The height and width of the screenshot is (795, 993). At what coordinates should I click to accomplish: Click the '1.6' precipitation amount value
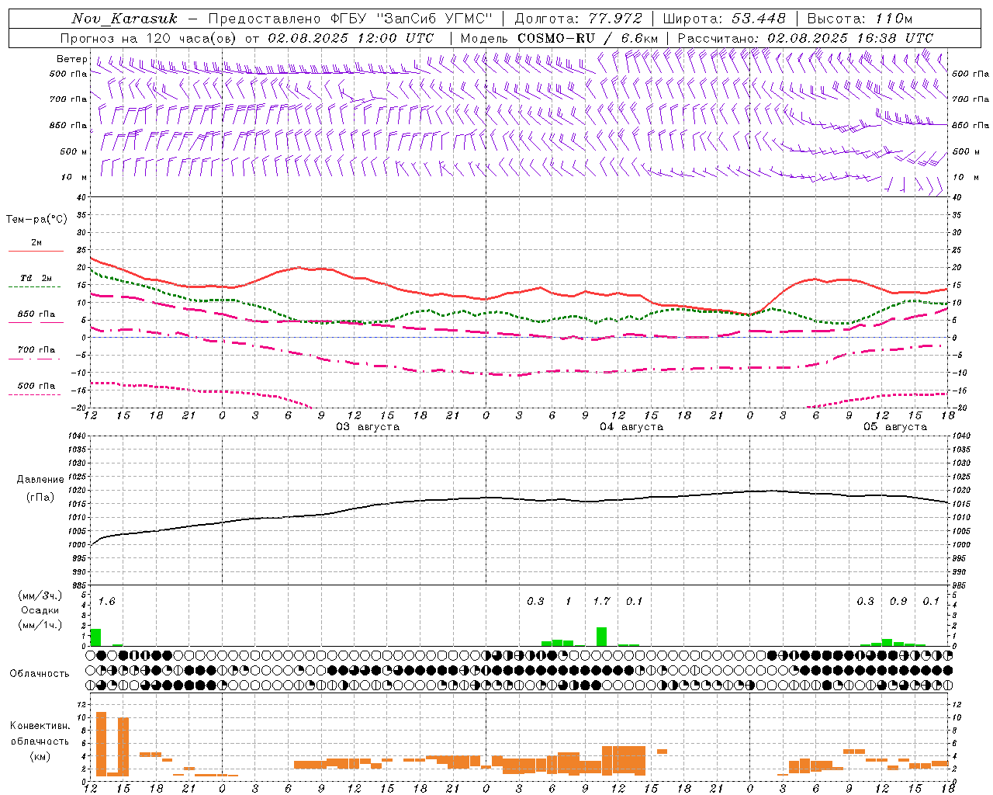tap(106, 601)
